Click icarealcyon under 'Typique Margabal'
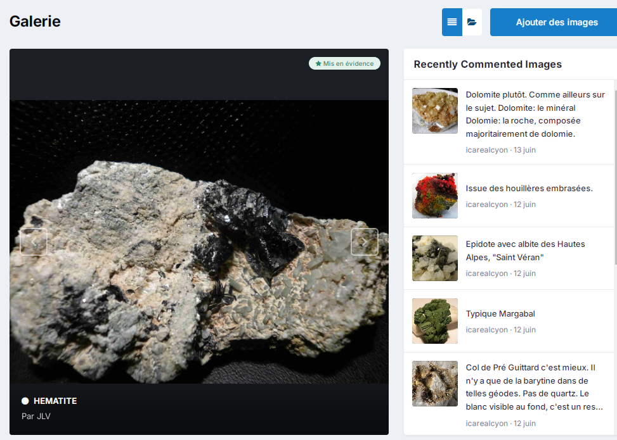 tap(487, 330)
